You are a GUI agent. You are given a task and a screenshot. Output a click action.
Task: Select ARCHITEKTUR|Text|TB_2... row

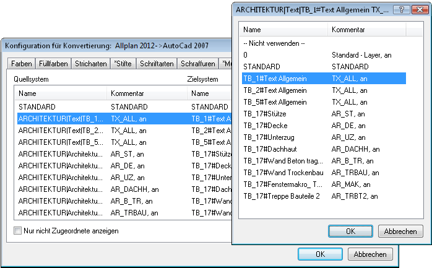(124, 131)
